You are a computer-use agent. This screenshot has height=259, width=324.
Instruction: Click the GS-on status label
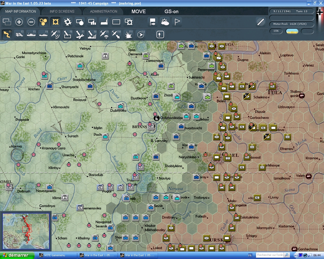[171, 11]
